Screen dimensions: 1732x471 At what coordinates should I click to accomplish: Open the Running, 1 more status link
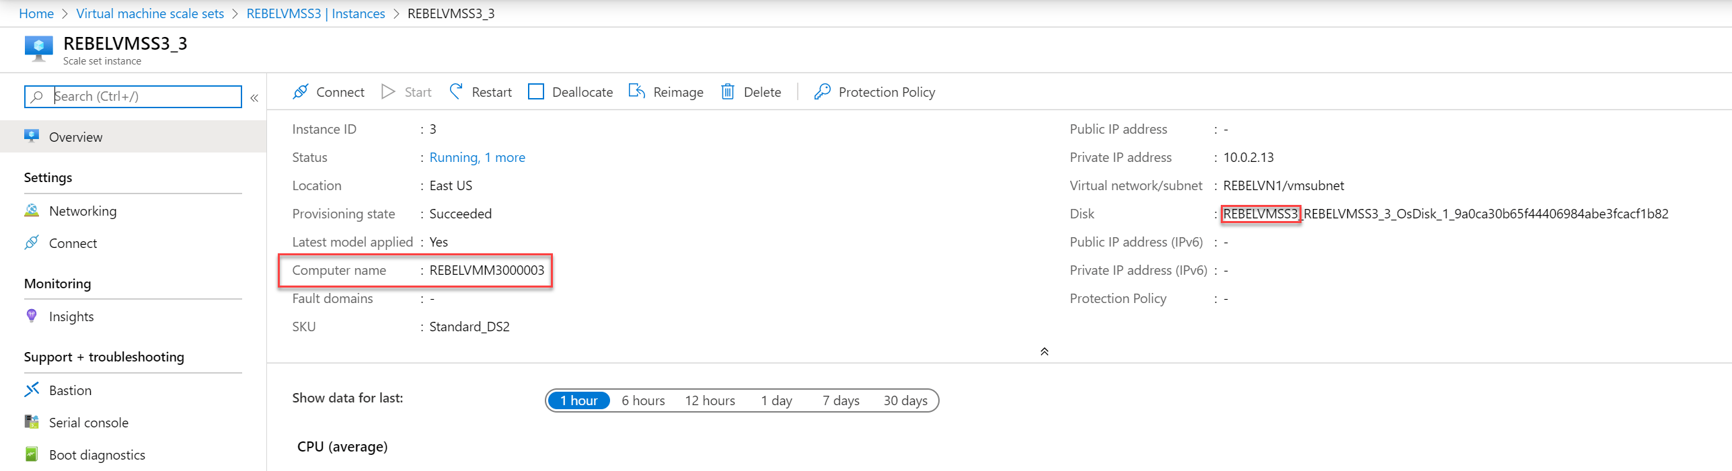pyautogui.click(x=478, y=157)
